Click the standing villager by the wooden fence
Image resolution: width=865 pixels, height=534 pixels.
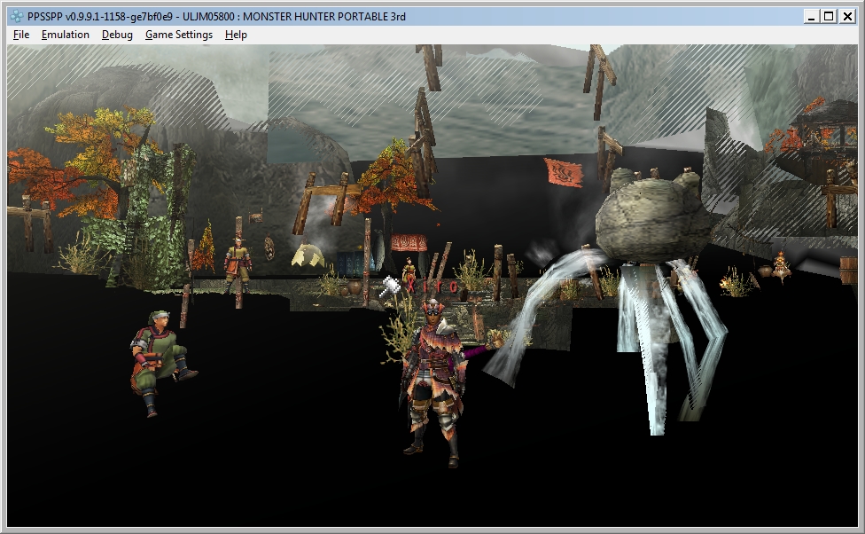click(237, 263)
